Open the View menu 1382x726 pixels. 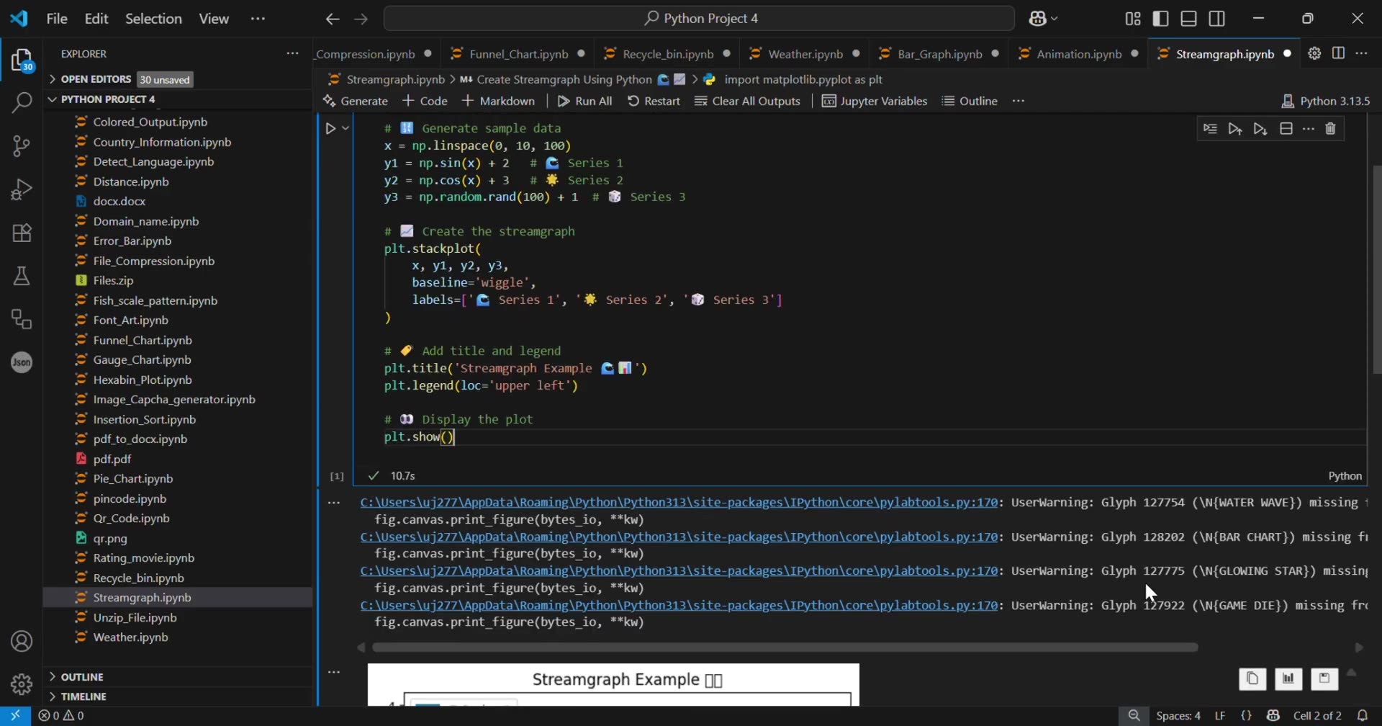coord(214,19)
